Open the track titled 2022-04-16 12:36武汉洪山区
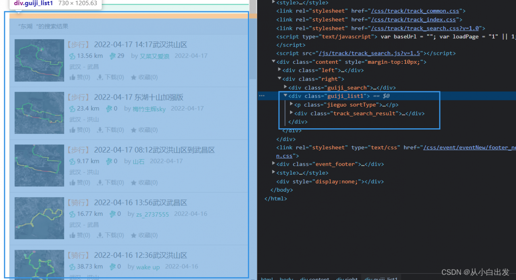 click(140, 255)
